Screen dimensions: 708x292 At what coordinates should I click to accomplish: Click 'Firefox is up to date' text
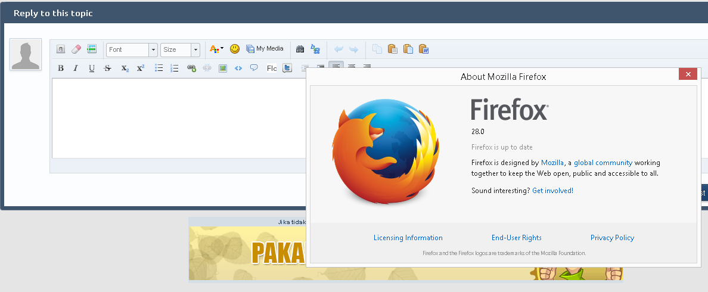coord(502,147)
